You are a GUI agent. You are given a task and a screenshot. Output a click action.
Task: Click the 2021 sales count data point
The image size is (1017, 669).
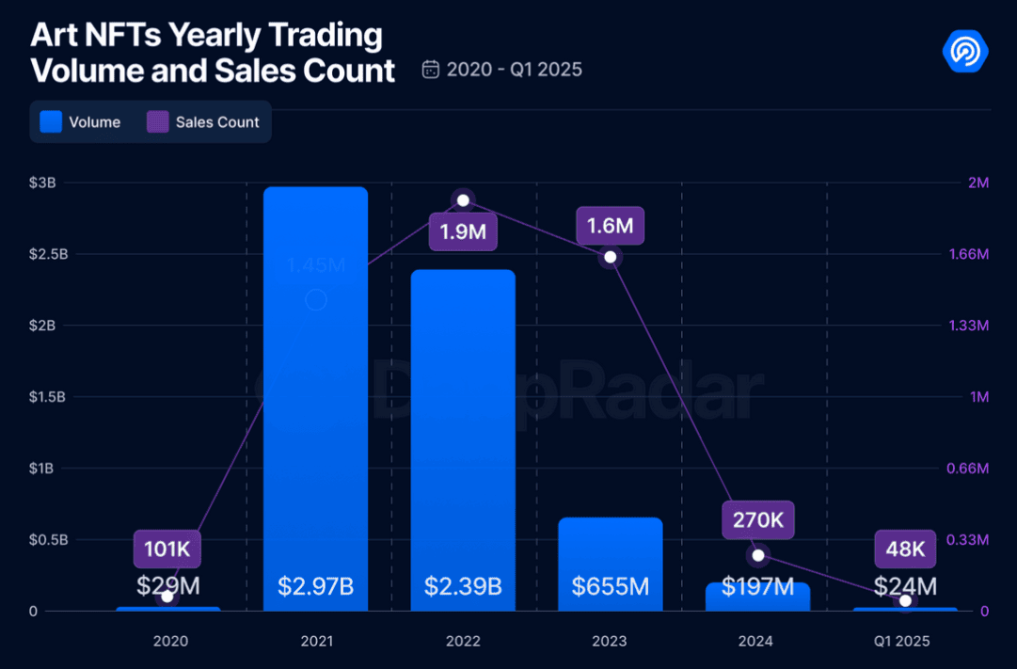point(316,300)
